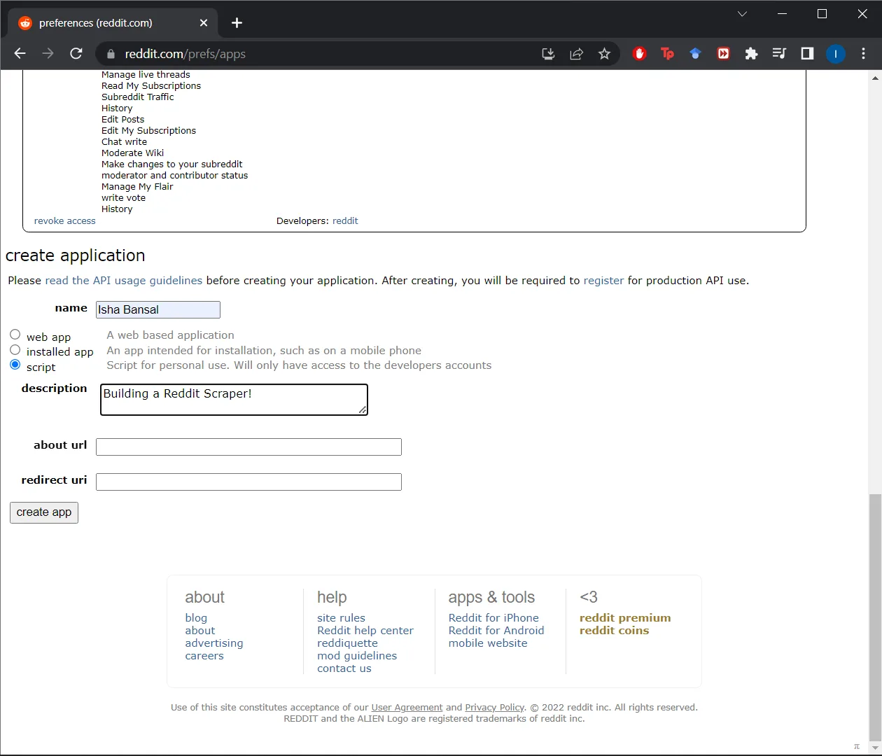Click the browser reload icon

pos(76,54)
